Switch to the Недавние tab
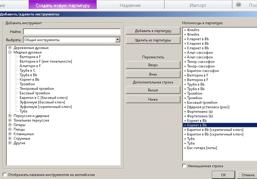 coord(130,5)
